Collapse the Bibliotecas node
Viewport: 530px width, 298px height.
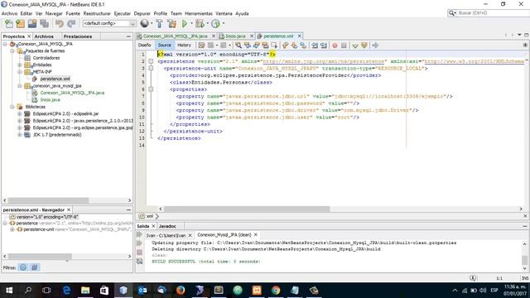12,107
